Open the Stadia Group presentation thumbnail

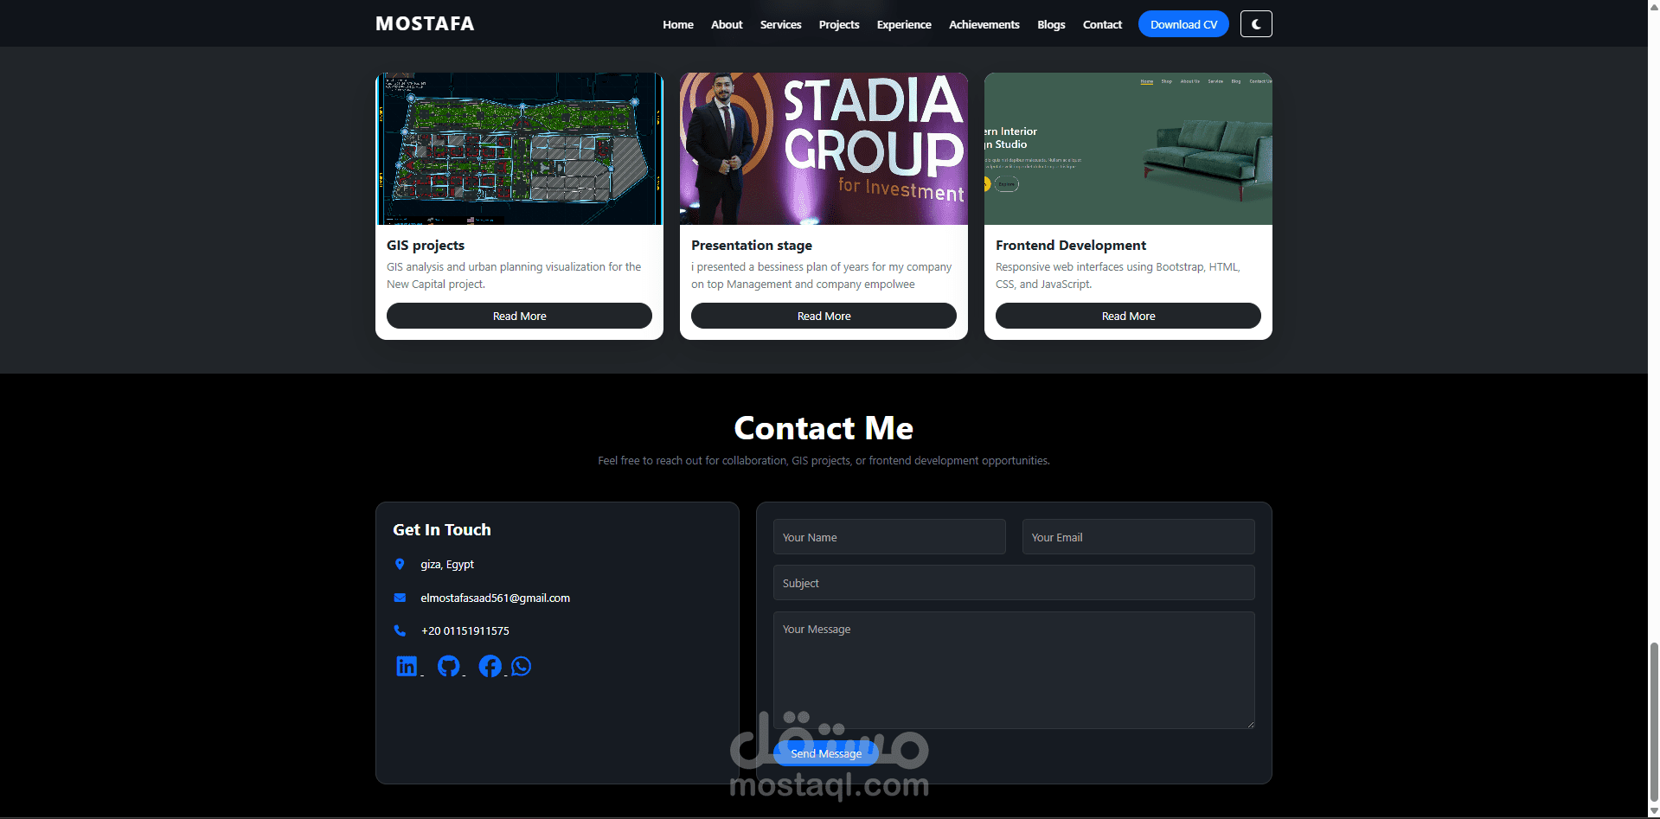pyautogui.click(x=824, y=149)
